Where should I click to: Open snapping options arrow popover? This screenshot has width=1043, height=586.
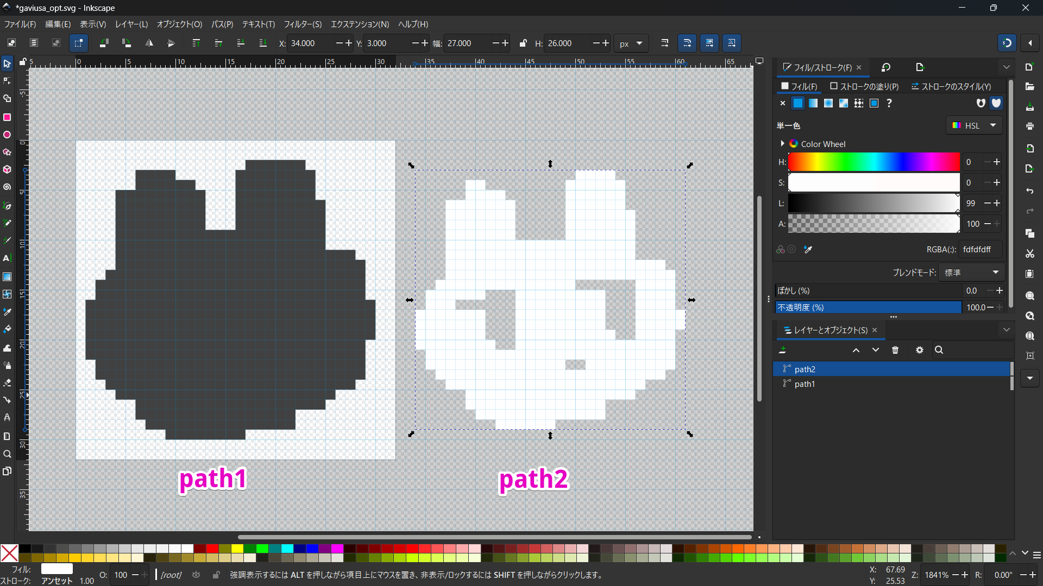1030,43
